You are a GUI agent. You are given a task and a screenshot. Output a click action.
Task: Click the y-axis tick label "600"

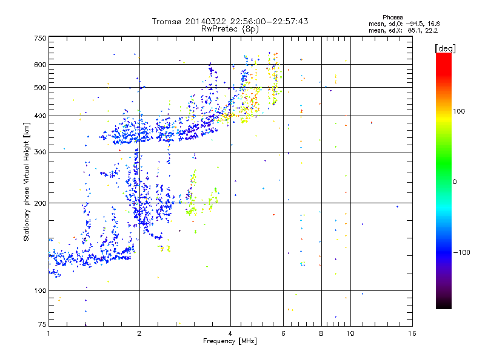(x=40, y=65)
